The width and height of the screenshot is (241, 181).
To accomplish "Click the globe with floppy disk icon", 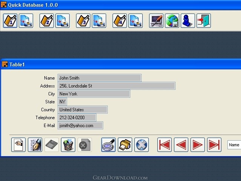I will coord(172,21).
